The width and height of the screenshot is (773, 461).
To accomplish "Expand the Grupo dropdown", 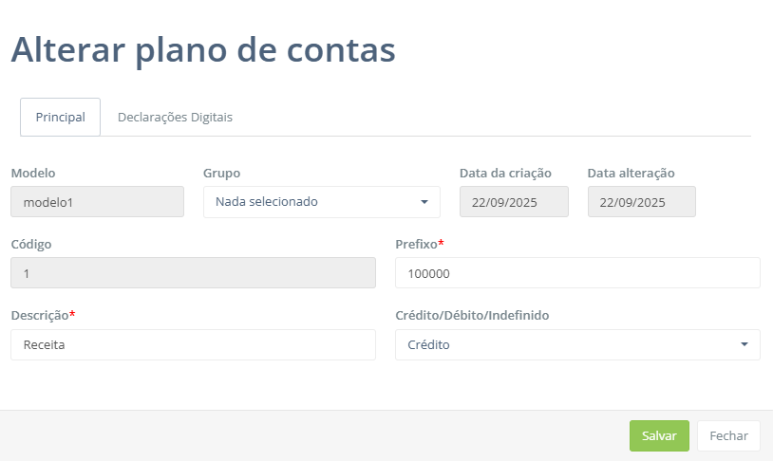I will tap(321, 202).
